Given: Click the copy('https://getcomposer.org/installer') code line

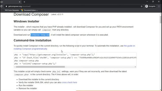Looking at the screenshot, I should point(55,55).
